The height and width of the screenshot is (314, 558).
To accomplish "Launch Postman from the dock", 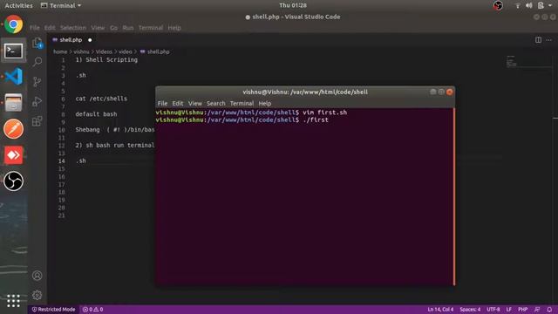I will point(14,129).
